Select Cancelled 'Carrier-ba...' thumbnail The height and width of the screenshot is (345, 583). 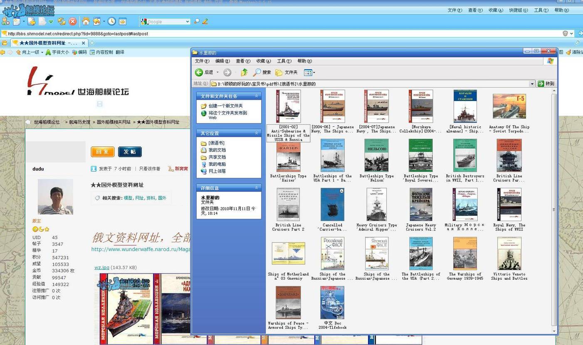pos(332,204)
